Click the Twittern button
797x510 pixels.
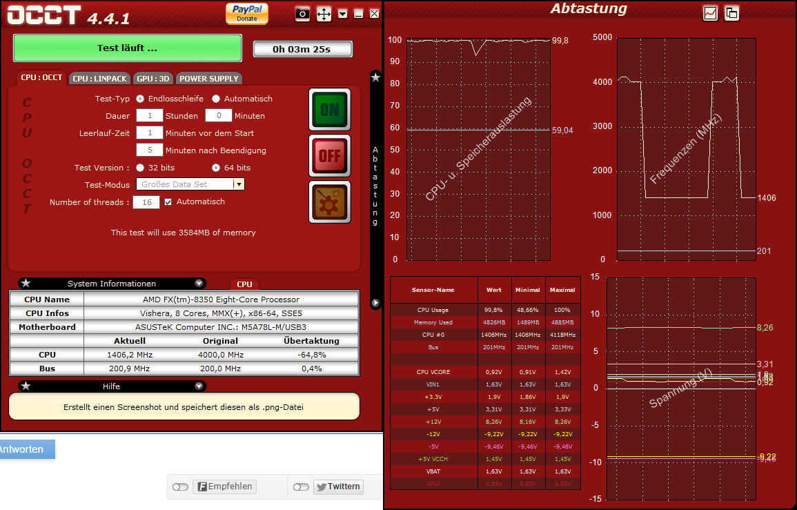pyautogui.click(x=338, y=487)
